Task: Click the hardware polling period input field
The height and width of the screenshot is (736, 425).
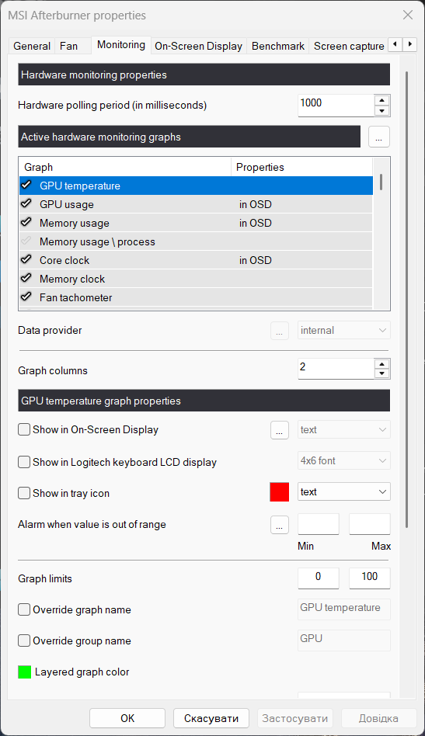Action: click(x=336, y=105)
